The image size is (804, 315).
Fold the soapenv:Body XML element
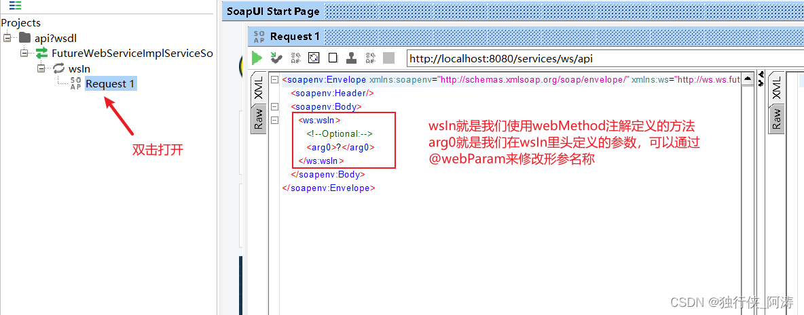click(x=275, y=107)
